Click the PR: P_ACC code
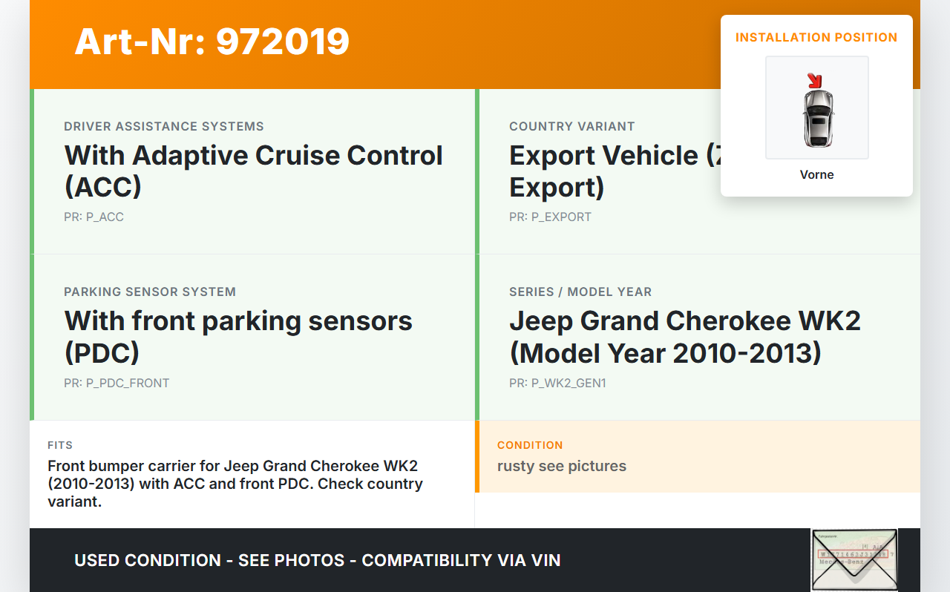This screenshot has width=950, height=592. point(94,217)
